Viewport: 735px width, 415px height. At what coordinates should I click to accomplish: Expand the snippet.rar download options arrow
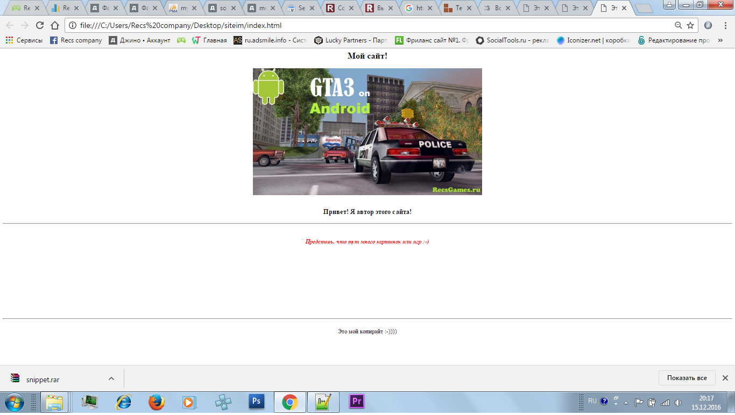point(111,378)
